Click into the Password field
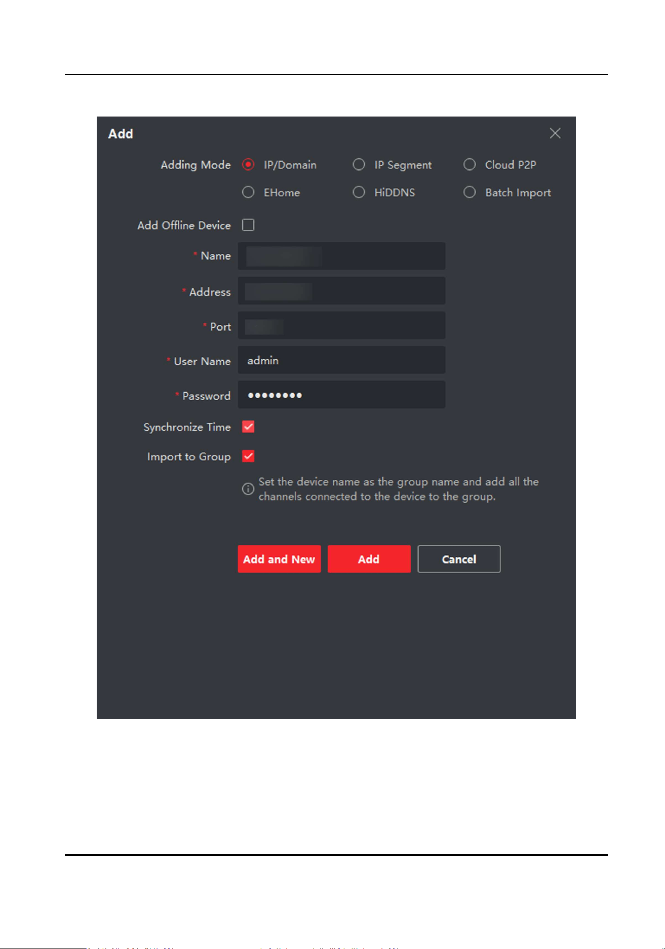The image size is (665, 949). (x=341, y=395)
